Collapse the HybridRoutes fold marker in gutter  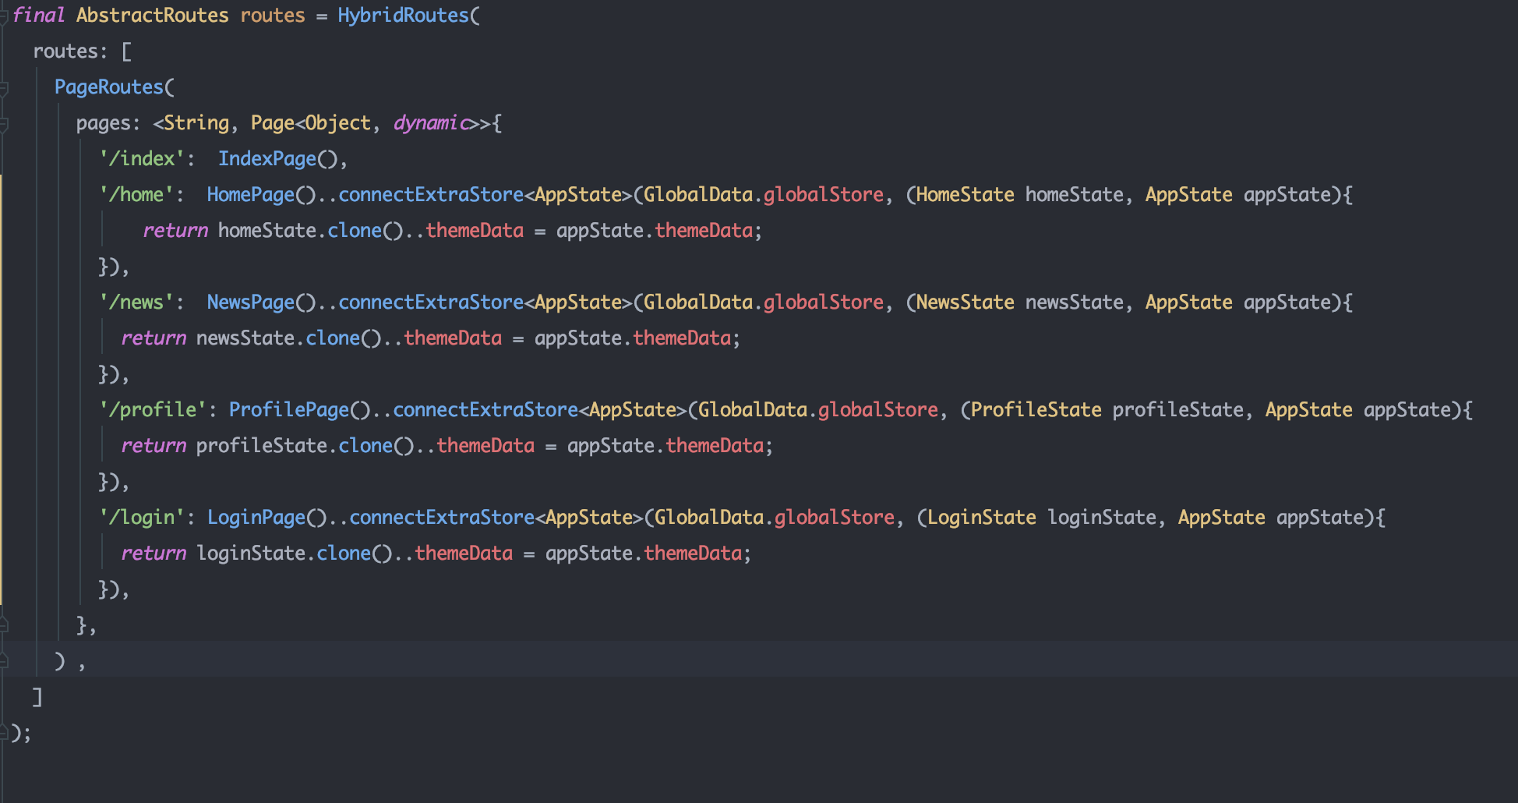5,15
